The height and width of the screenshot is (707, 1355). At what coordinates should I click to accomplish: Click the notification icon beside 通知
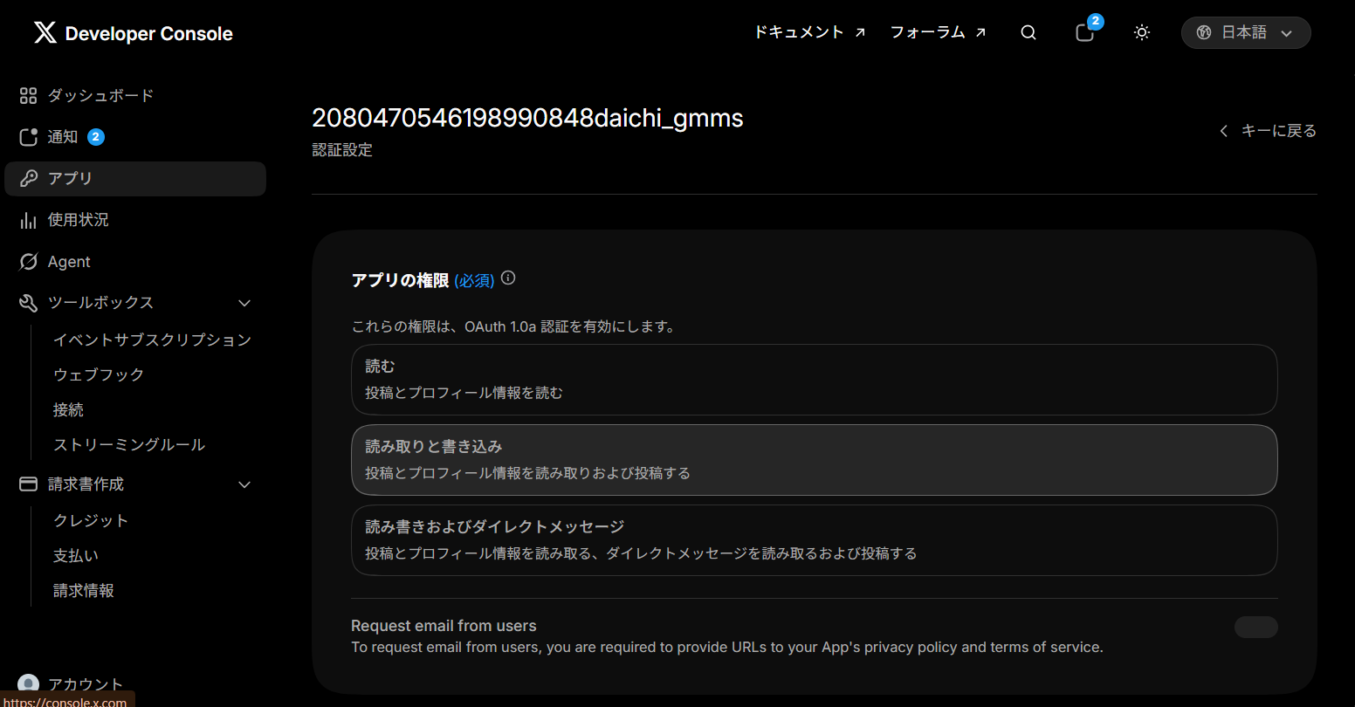click(x=29, y=137)
